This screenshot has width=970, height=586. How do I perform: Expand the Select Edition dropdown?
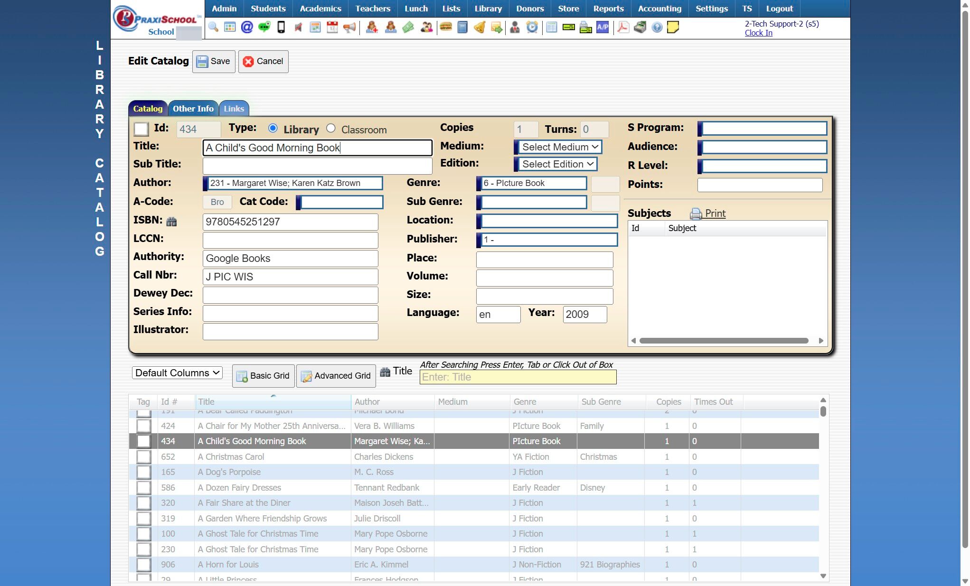tap(557, 164)
